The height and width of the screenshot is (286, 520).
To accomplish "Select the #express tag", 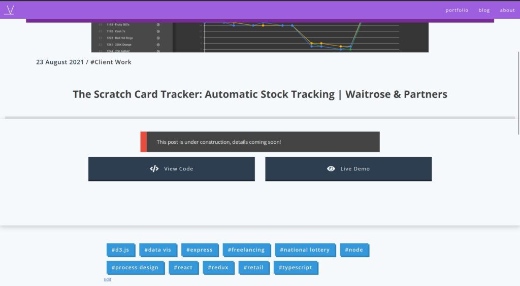I will 200,250.
